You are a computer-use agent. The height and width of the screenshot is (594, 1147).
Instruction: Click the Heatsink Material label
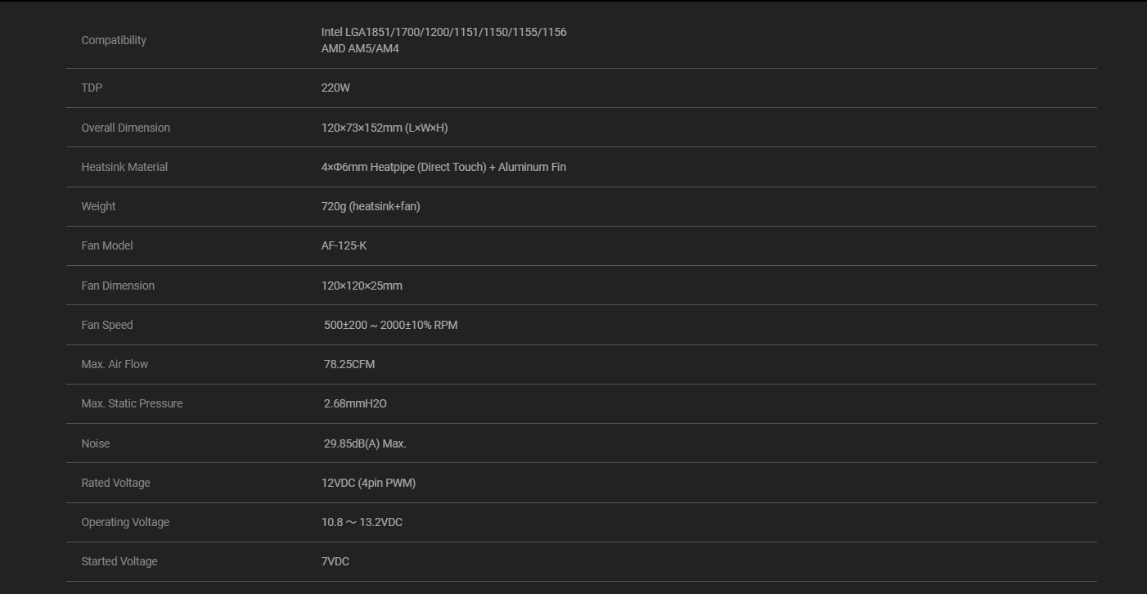pos(124,167)
